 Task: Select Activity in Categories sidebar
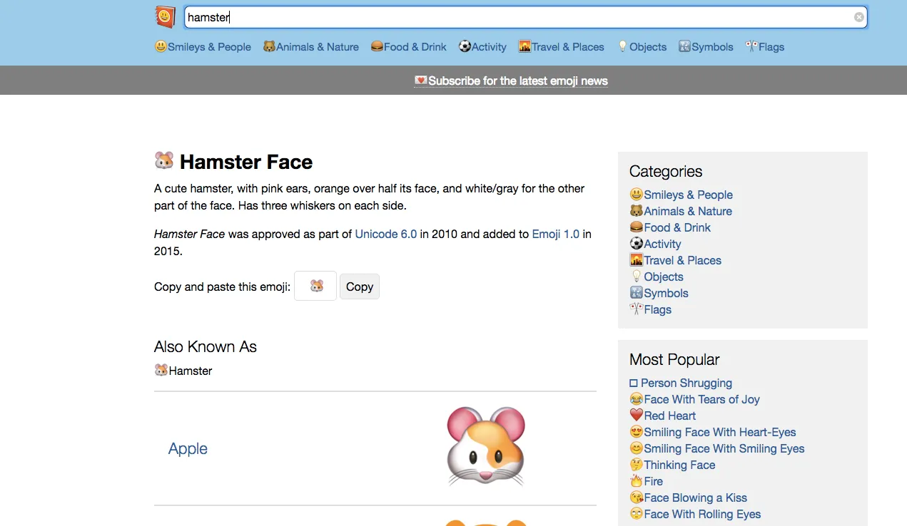(655, 244)
